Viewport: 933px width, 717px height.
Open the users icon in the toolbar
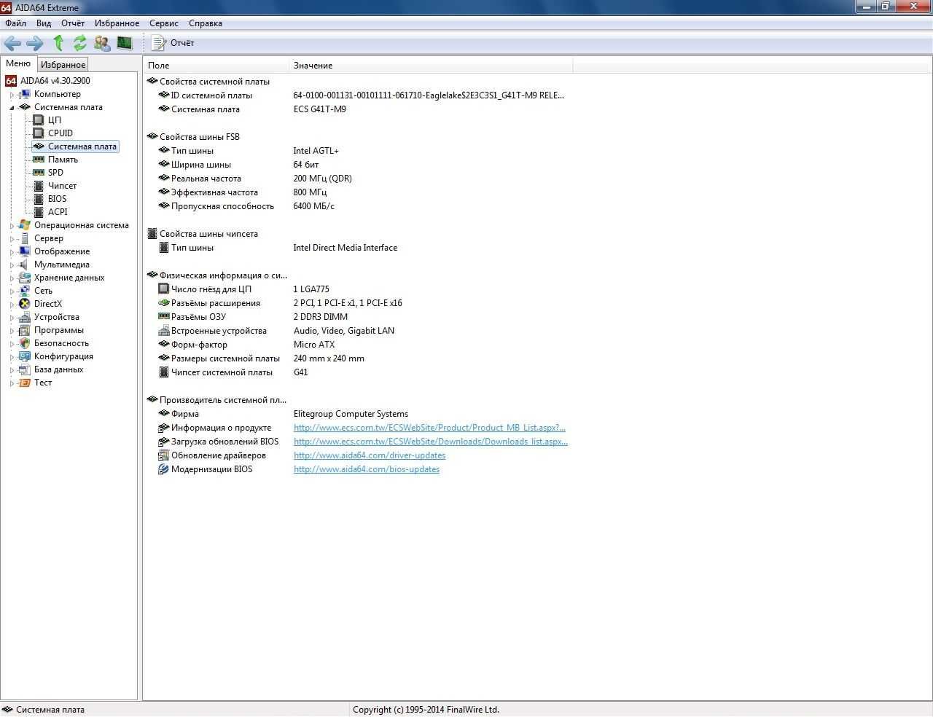pyautogui.click(x=102, y=43)
